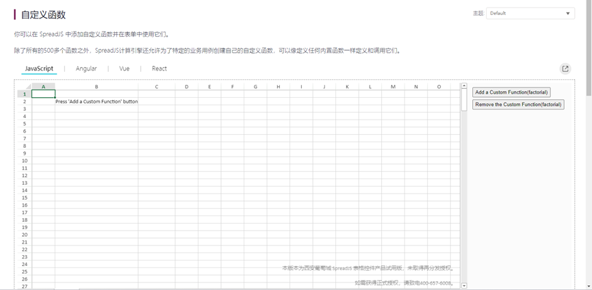Select row header 15
592x290 pixels.
pyautogui.click(x=25, y=198)
